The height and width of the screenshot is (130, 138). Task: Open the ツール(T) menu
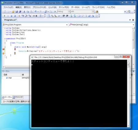point(86,7)
